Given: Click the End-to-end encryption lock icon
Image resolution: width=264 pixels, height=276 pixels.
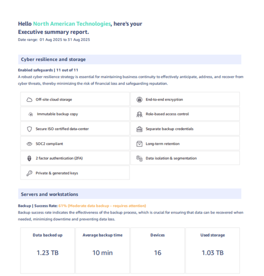Looking at the screenshot, I should coord(139,100).
